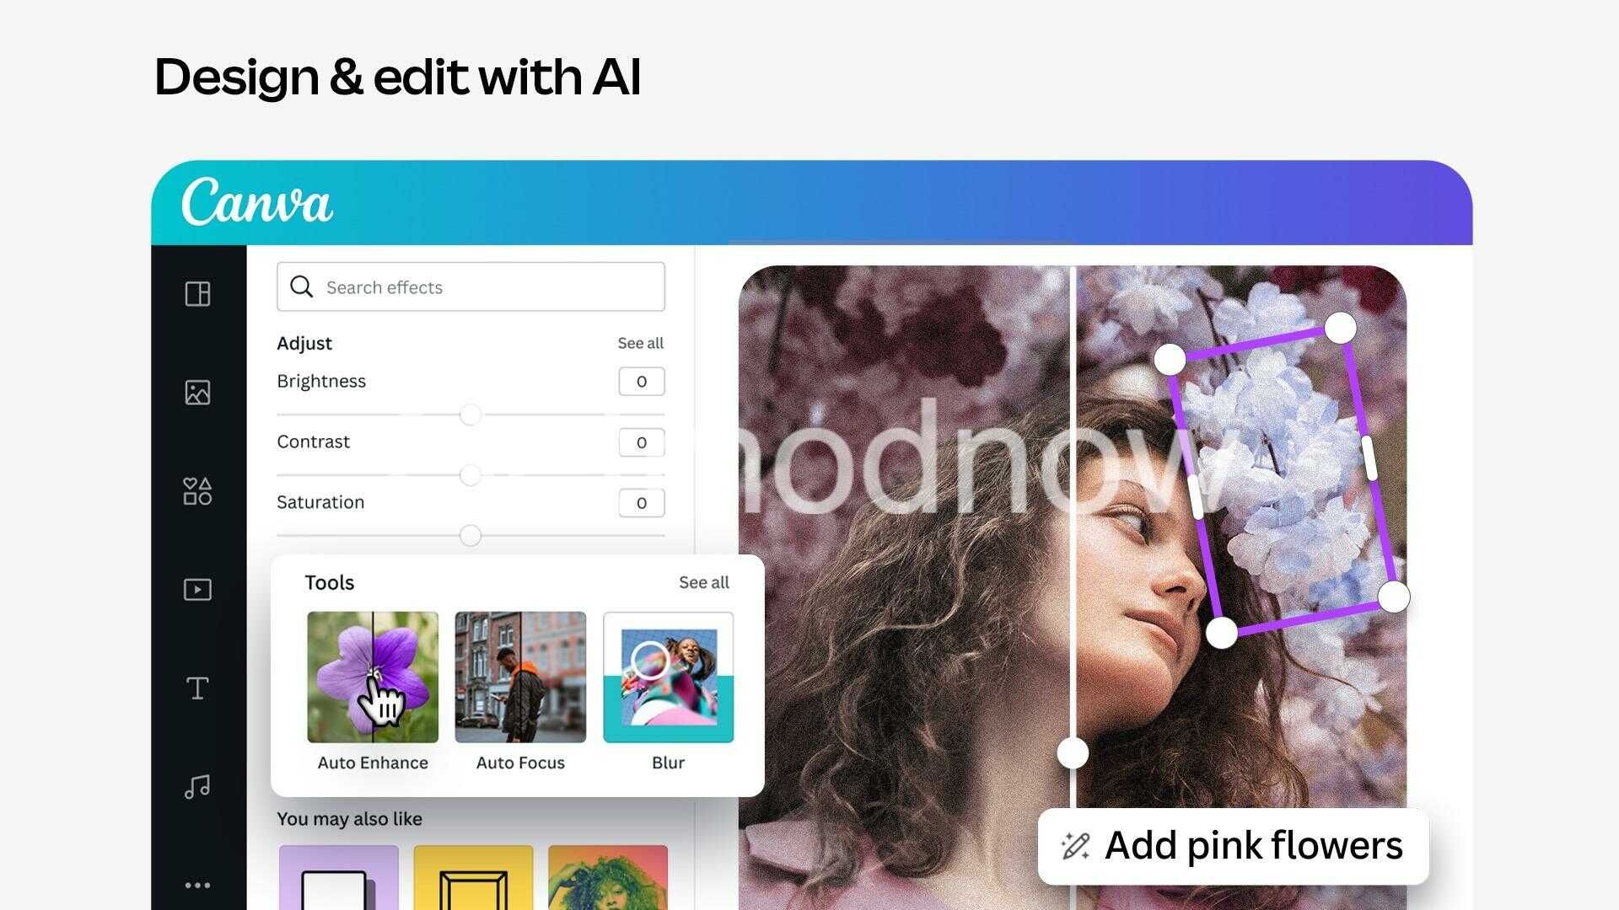The width and height of the screenshot is (1619, 910).
Task: Click the Auto Focus tool thumbnail
Action: click(x=519, y=677)
